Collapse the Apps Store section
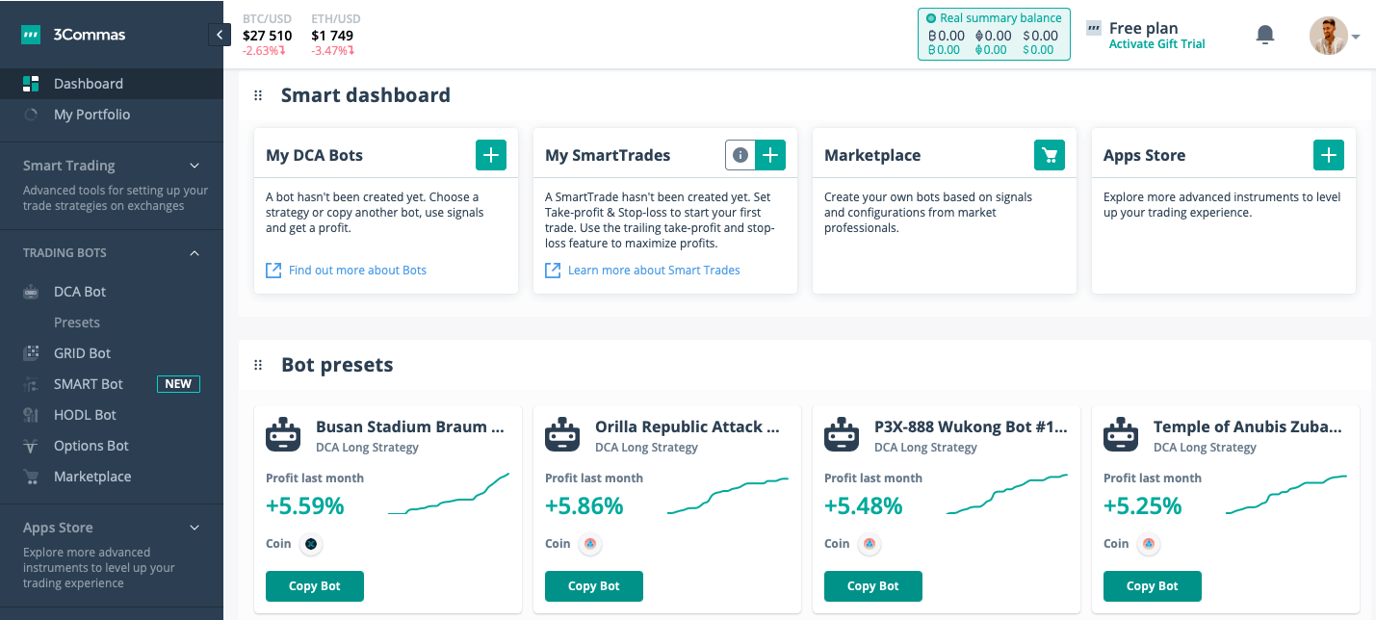1376x620 pixels. pyautogui.click(x=194, y=528)
